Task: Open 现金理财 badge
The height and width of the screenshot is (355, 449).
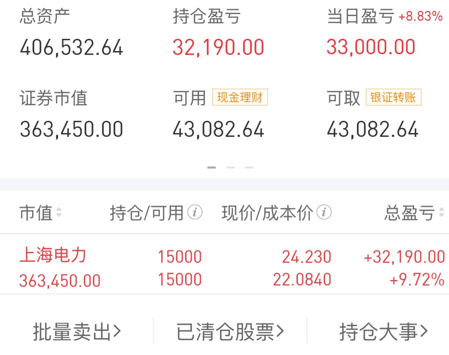Action: (240, 97)
